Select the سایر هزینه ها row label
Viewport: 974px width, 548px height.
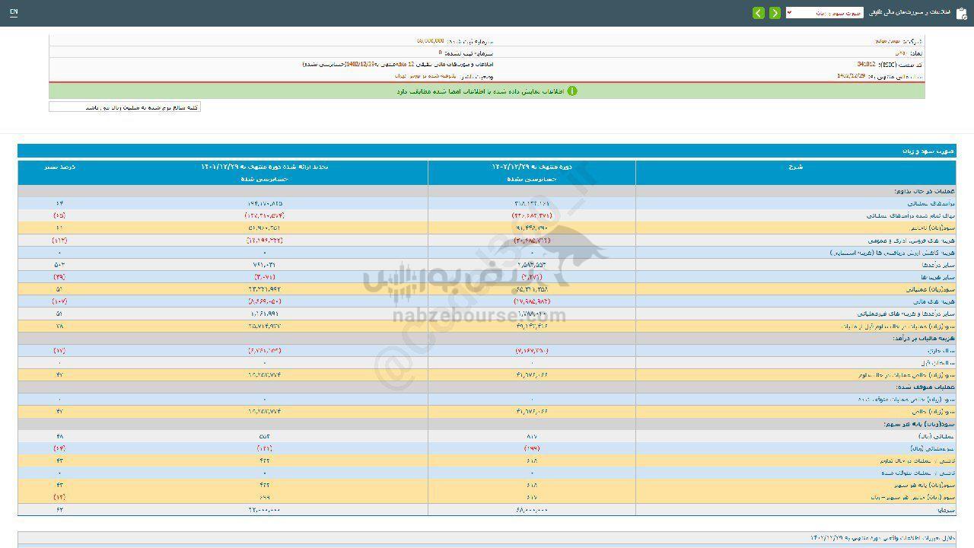click(x=937, y=277)
